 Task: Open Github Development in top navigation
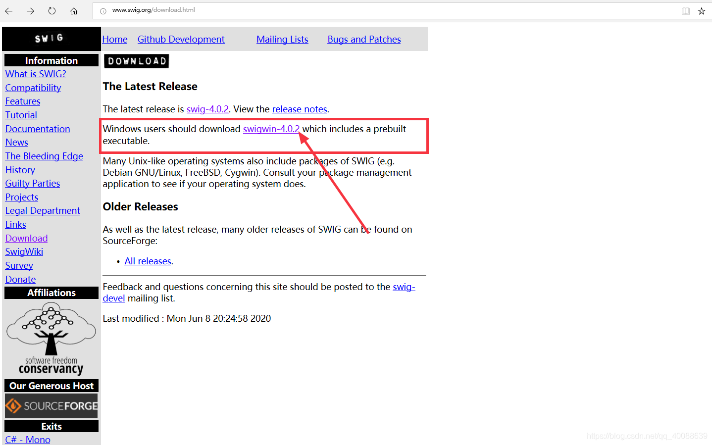coord(181,39)
